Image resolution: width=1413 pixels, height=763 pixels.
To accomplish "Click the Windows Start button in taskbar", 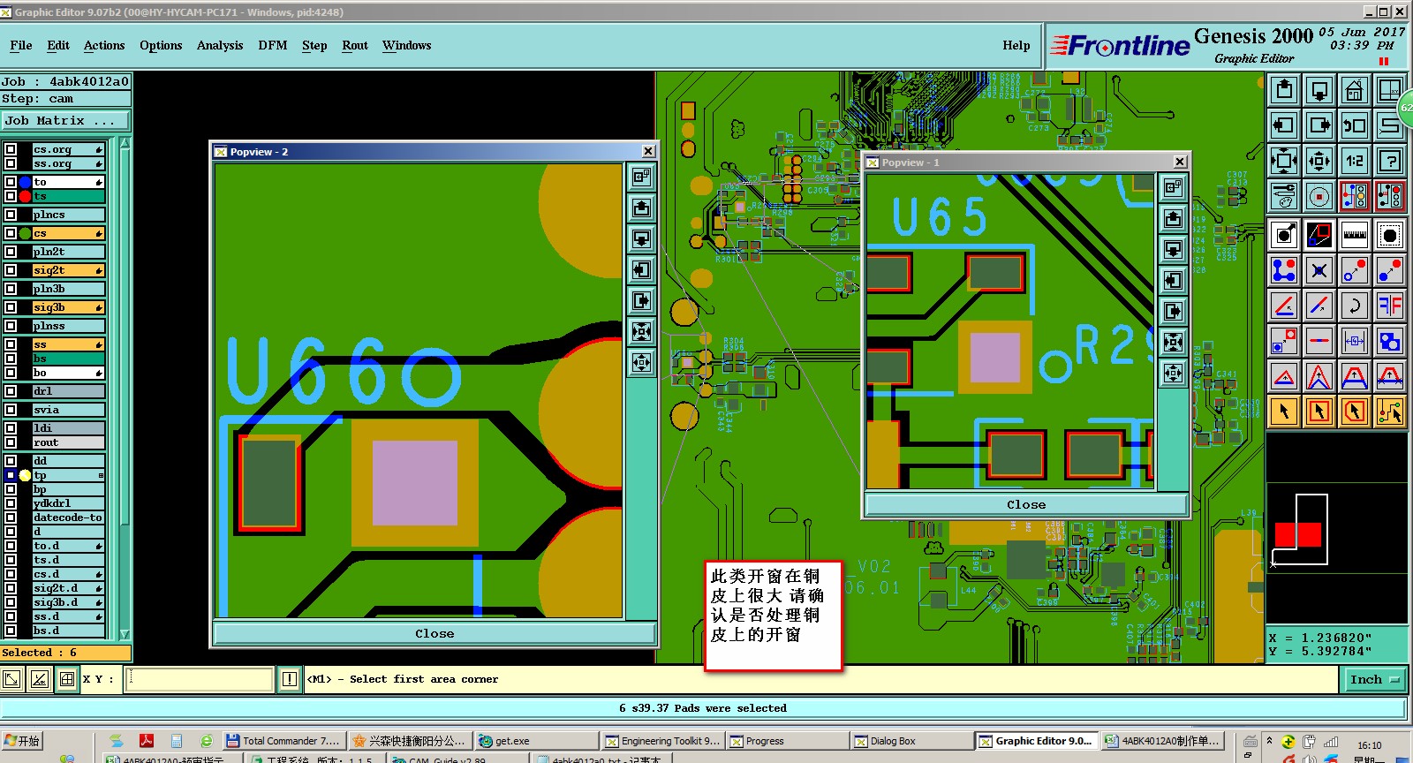I will click(22, 741).
